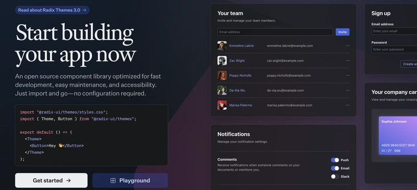Click the Button Hey line in the code block
The height and width of the screenshot is (190, 417).
point(57,146)
